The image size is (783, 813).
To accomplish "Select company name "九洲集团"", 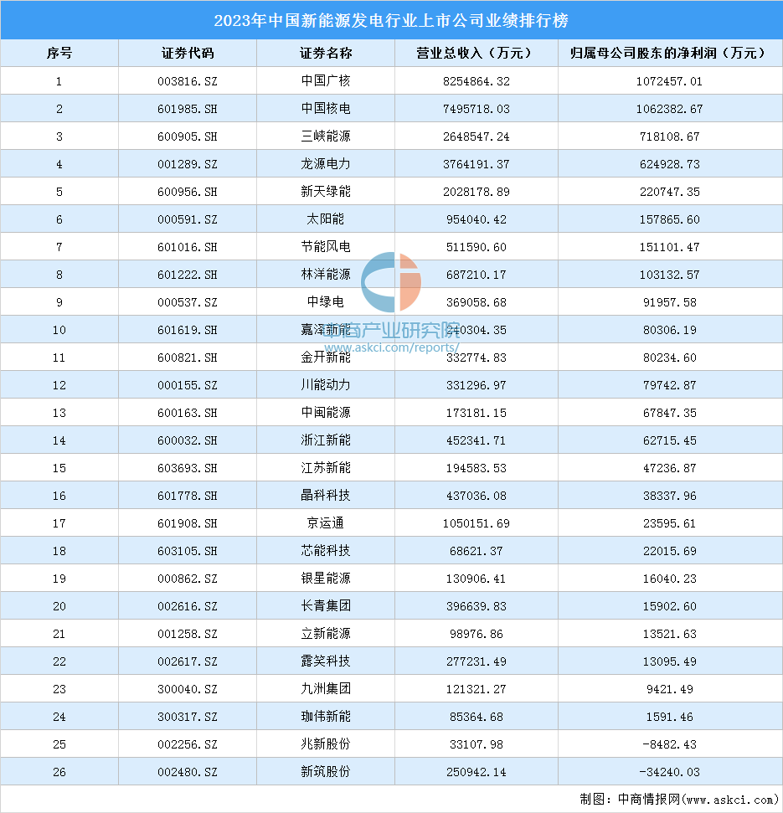I will tap(326, 689).
